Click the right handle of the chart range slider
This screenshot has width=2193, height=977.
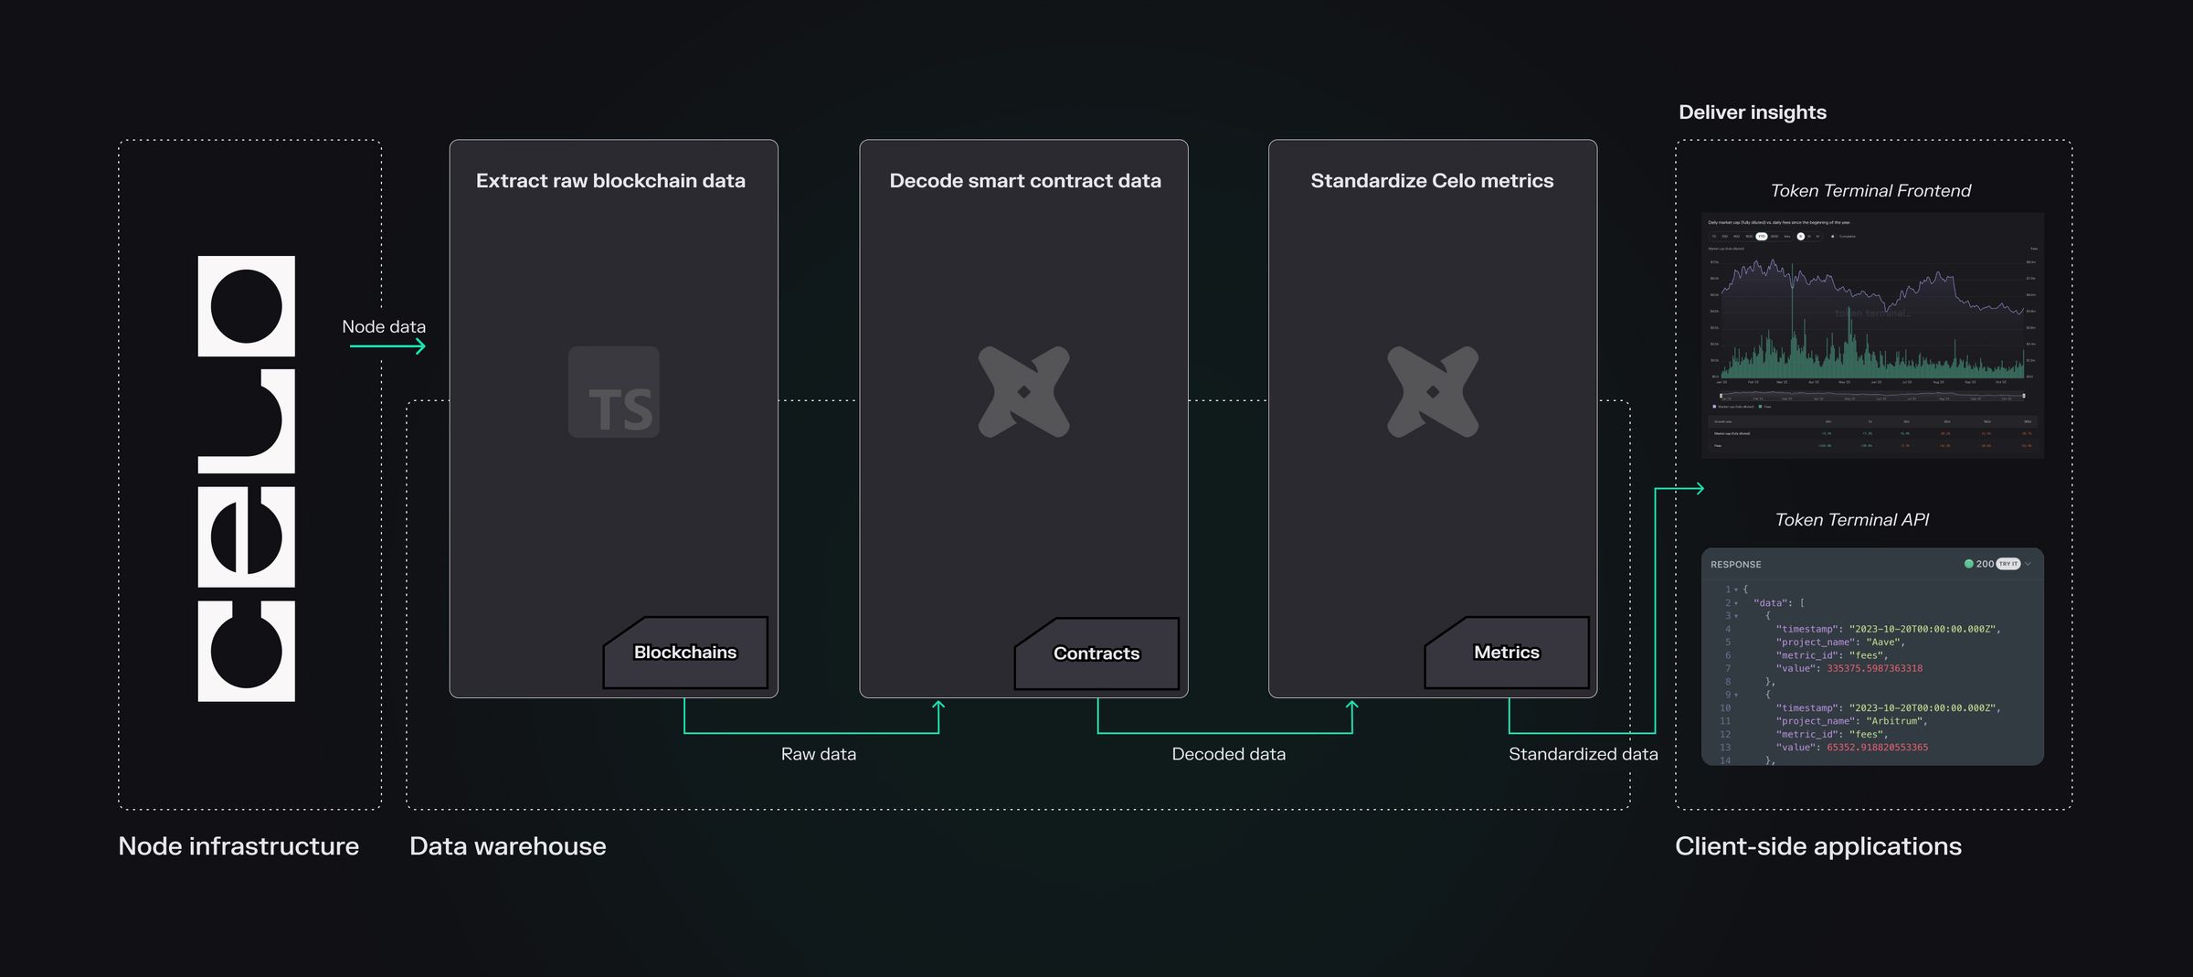click(x=2024, y=396)
